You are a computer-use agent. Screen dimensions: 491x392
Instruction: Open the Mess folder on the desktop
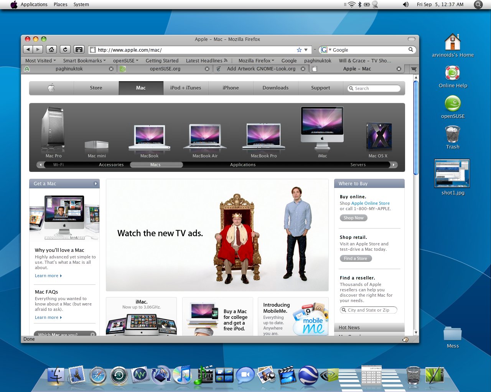tap(453, 337)
